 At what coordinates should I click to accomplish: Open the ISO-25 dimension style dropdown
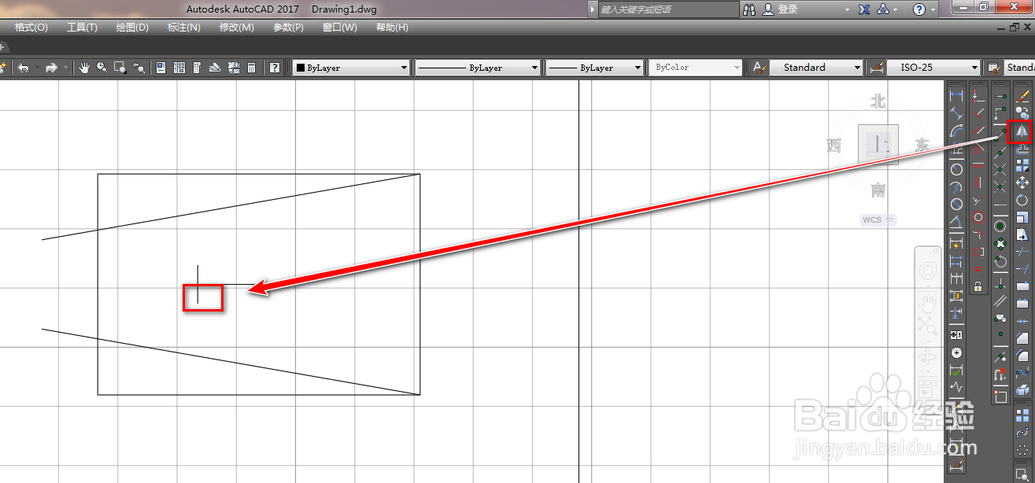click(933, 68)
